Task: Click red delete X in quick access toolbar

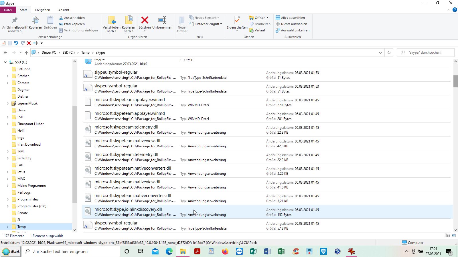Action: [29, 43]
